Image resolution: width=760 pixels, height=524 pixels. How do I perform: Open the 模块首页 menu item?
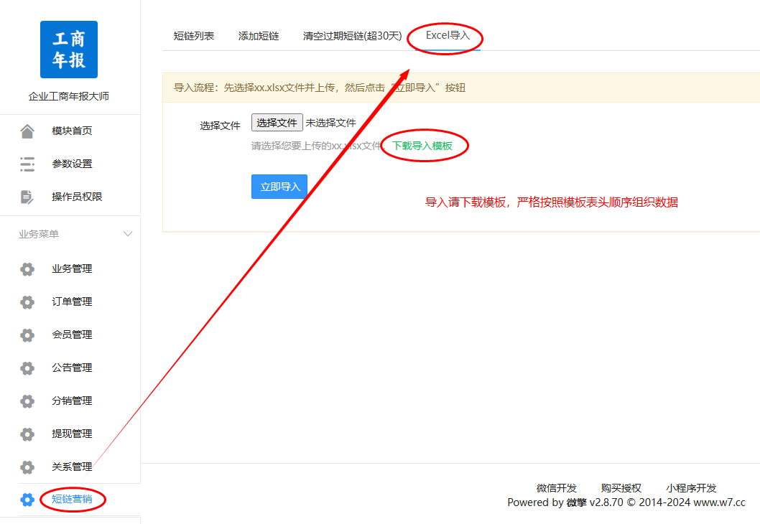click(72, 131)
